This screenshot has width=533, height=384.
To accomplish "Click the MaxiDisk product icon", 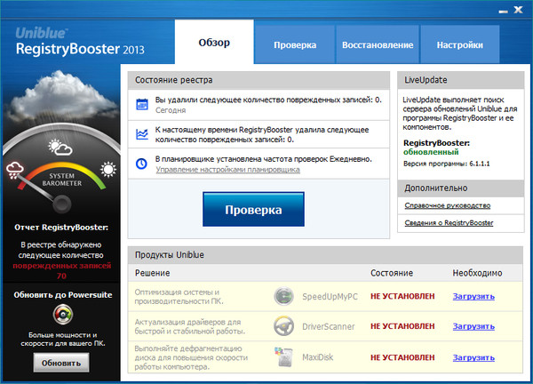I will coord(283,356).
